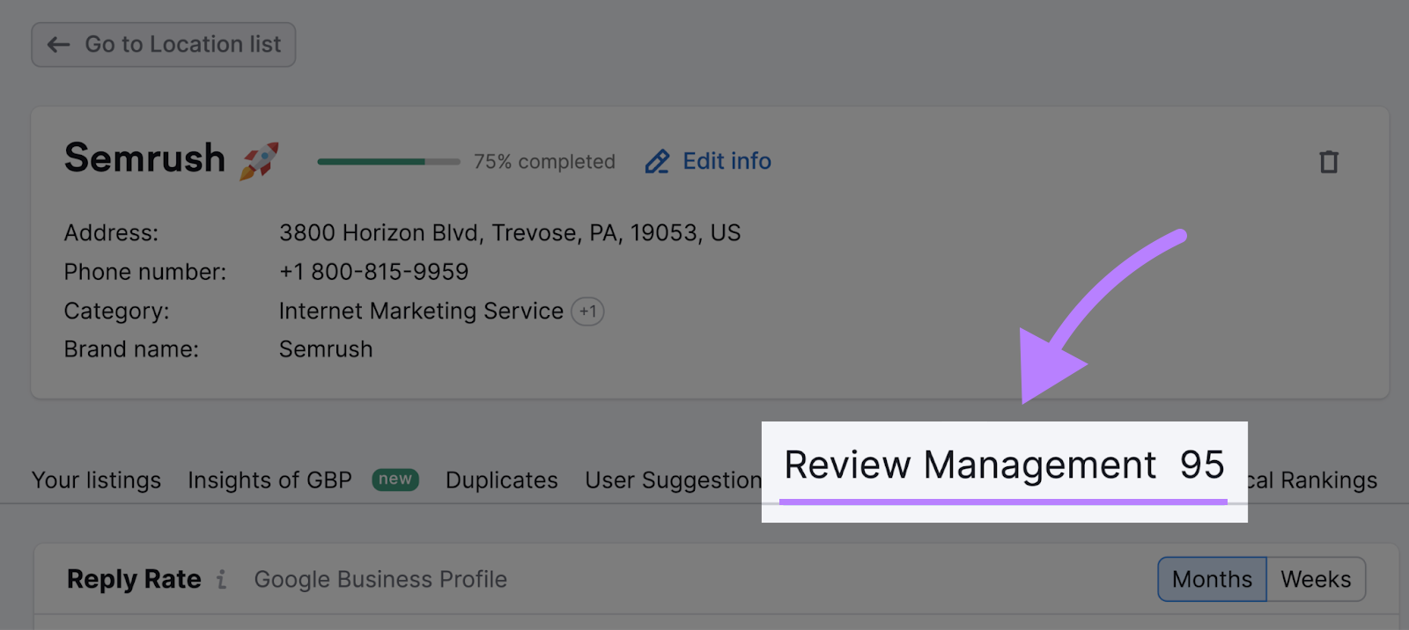Click the phone number +1 800-815-9959
Viewport: 1409px width, 630px height.
pos(374,272)
